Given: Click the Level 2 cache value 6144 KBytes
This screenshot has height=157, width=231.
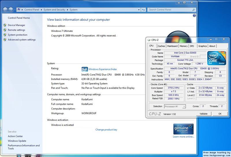Looking at the screenshot, I should click(205, 95).
